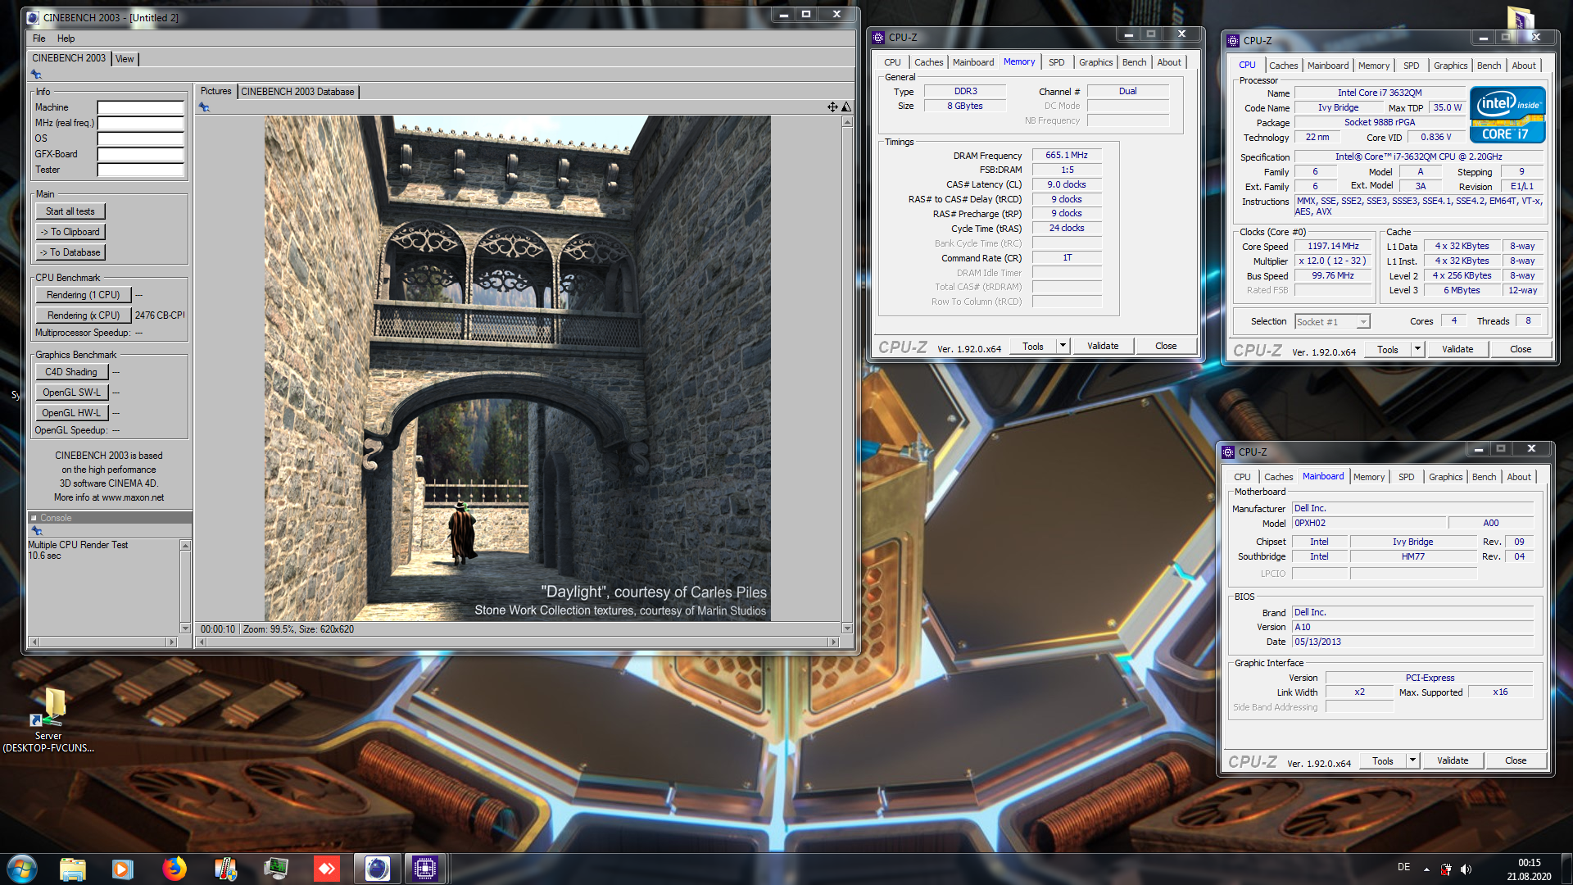Click the CINEBENCH 2003 title bar app icon
Viewport: 1573px width, 885px height.
pos(33,17)
